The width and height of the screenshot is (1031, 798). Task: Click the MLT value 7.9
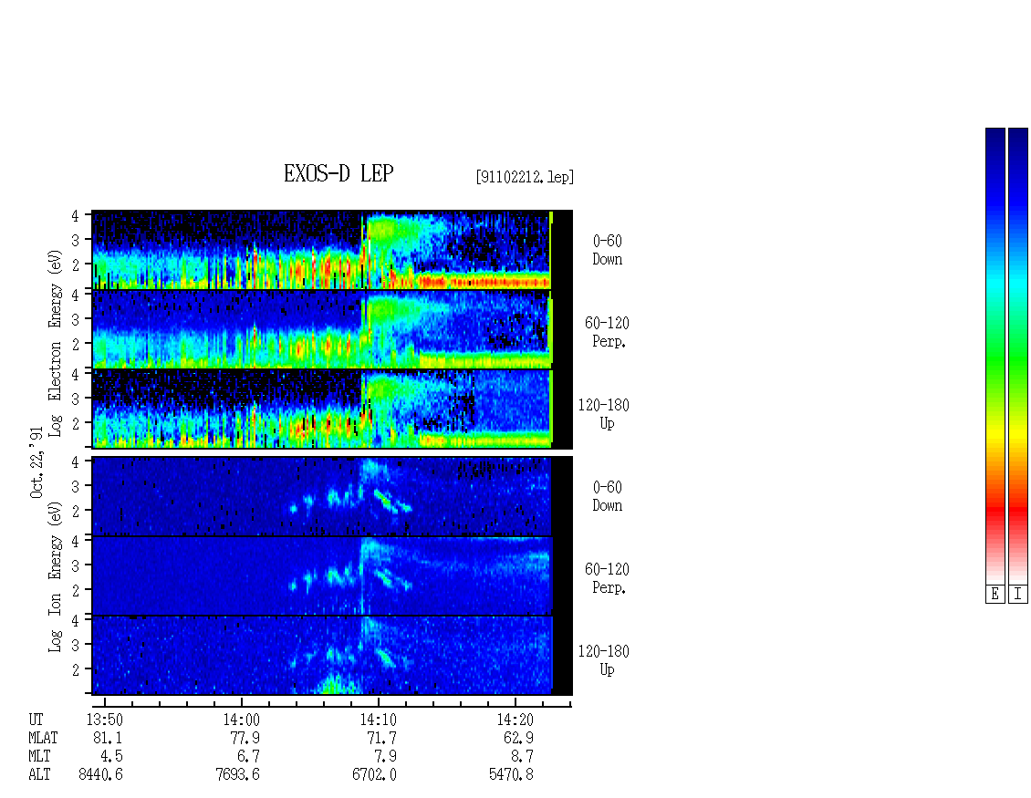(x=385, y=757)
